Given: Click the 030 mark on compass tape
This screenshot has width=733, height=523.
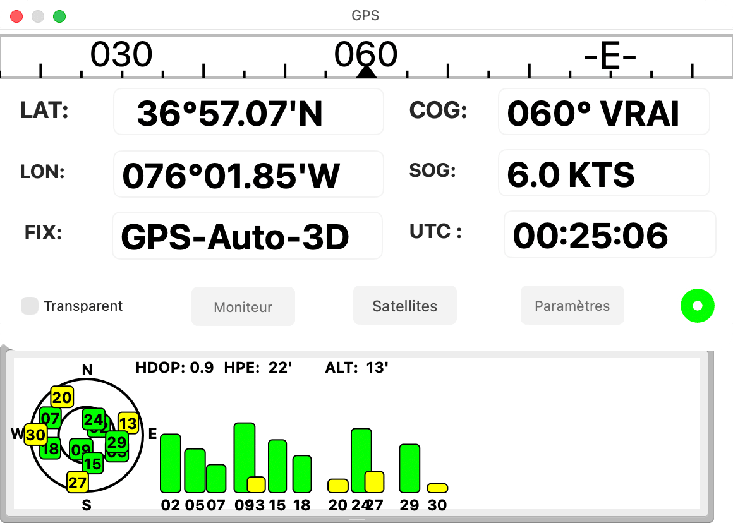Looking at the screenshot, I should 121,54.
